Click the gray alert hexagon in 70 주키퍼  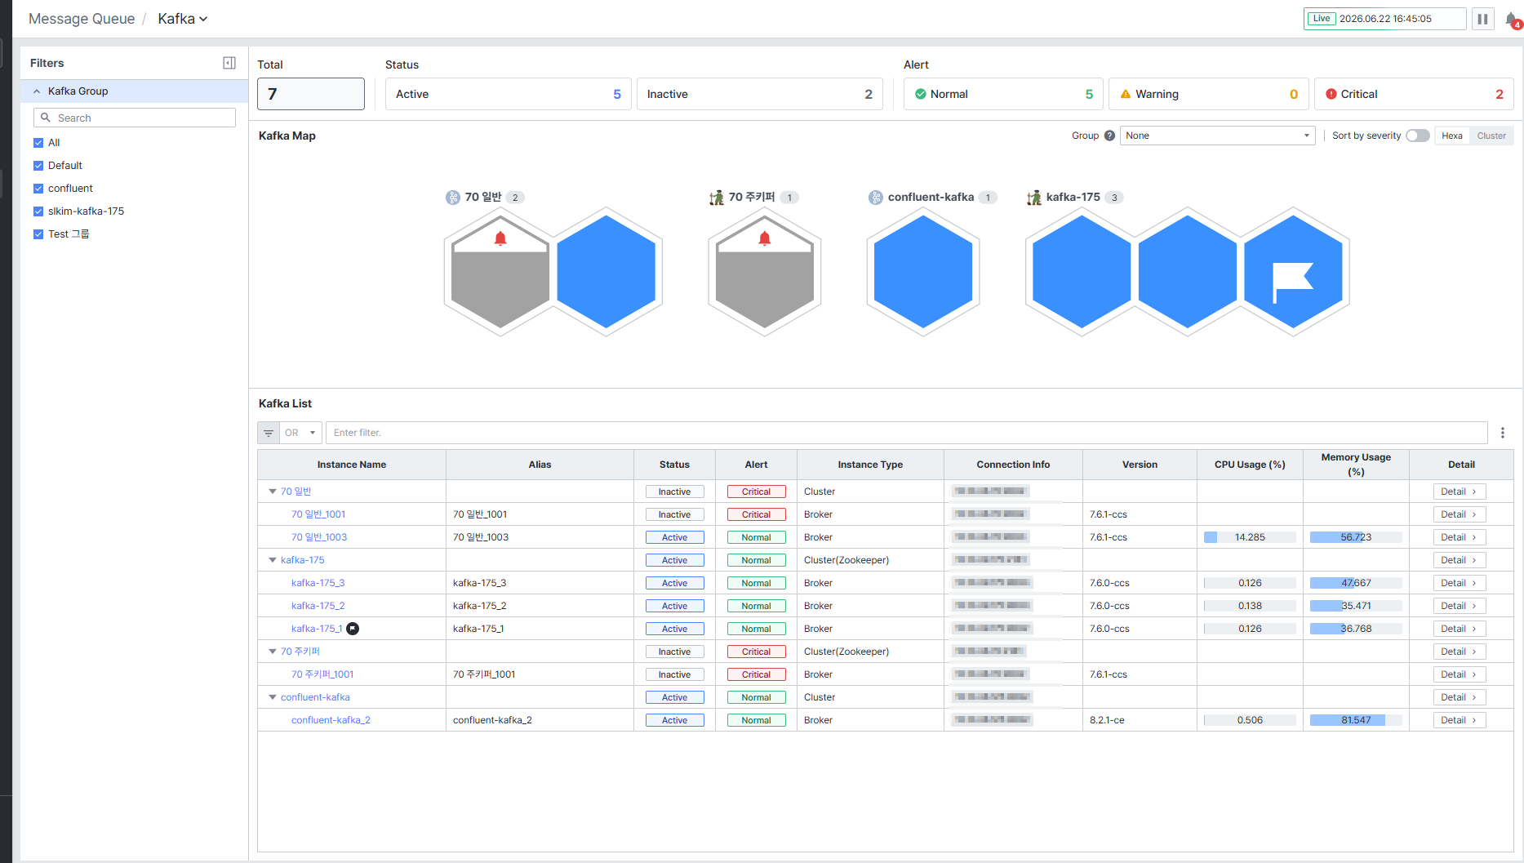tap(764, 272)
